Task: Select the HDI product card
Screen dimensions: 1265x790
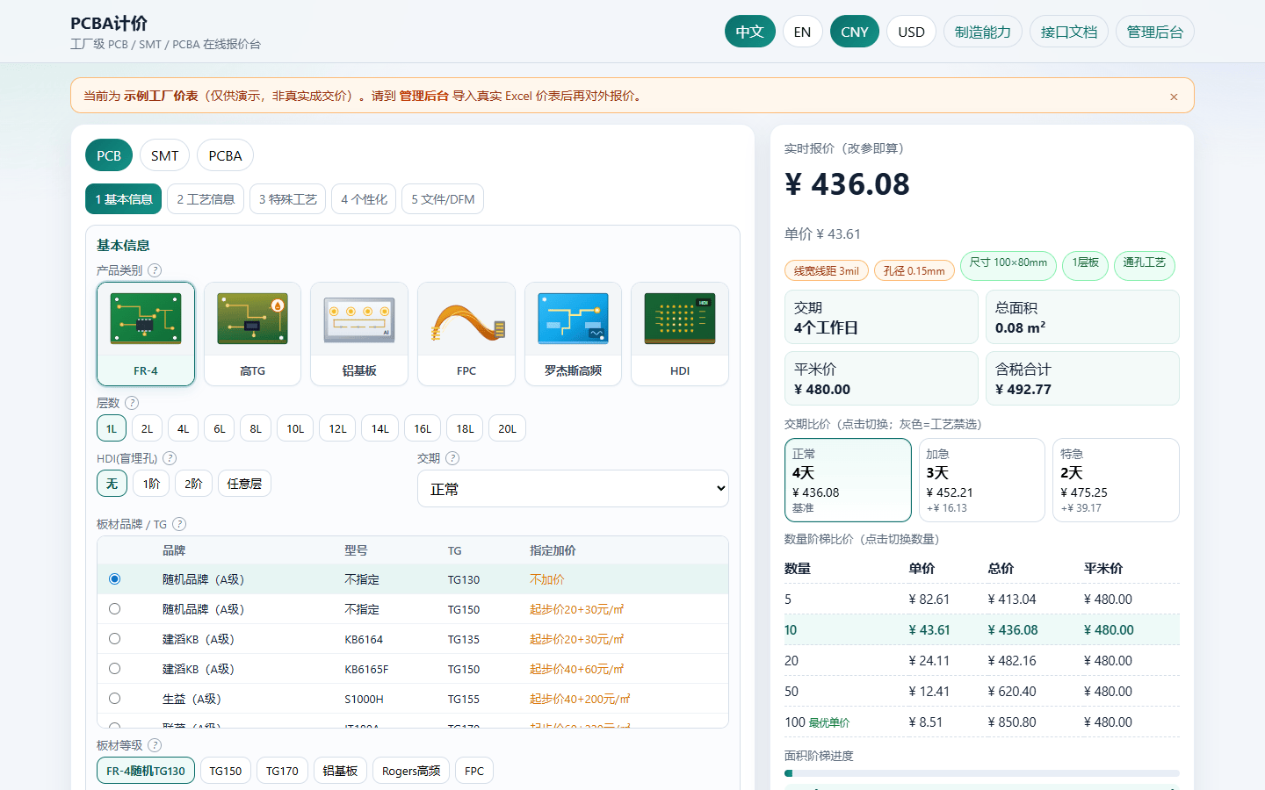Action: click(680, 334)
